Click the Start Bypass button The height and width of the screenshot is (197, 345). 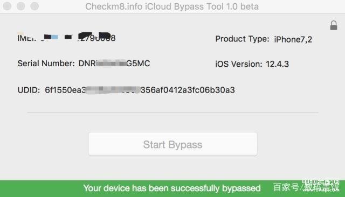click(172, 144)
